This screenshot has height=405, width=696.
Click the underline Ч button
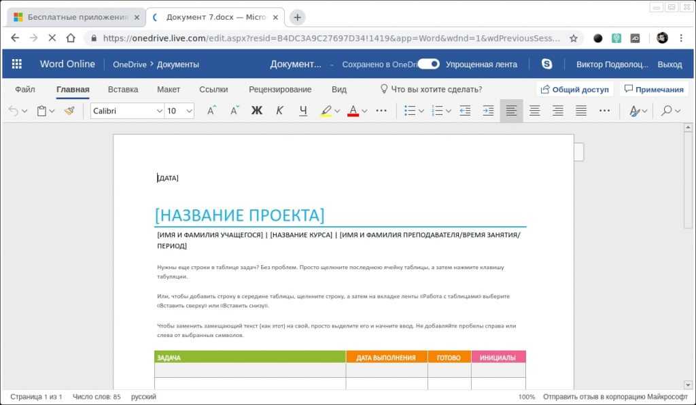pos(303,111)
